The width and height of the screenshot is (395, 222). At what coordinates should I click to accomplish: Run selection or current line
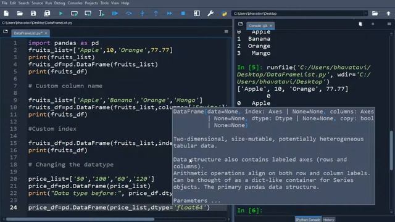pyautogui.click(x=101, y=14)
